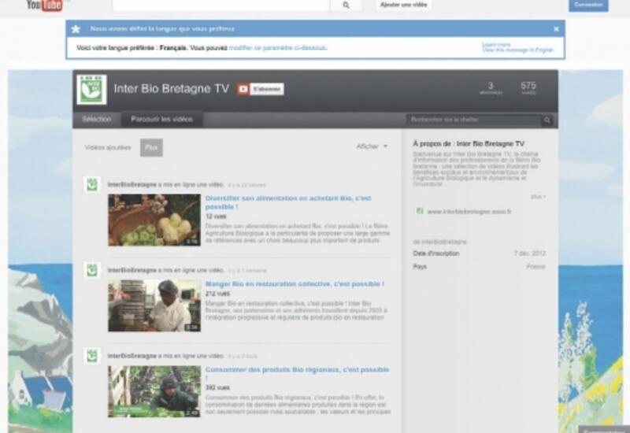Open the Afficher dropdown
Screen dimensions: 630x433
tap(372, 146)
